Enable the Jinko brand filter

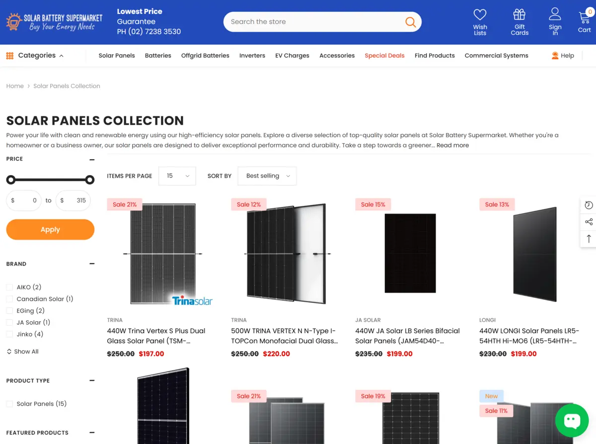coord(9,334)
